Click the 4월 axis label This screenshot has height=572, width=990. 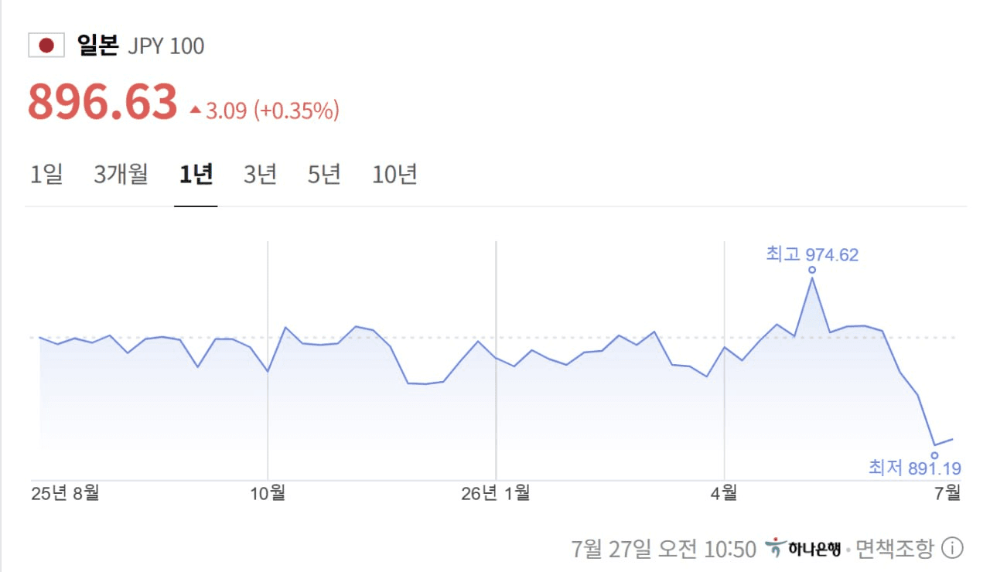point(724,492)
